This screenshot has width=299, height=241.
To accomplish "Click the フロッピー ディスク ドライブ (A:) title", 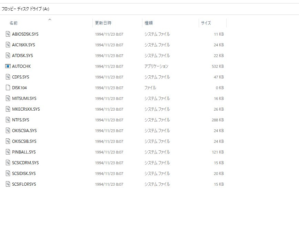I will click(26, 9).
